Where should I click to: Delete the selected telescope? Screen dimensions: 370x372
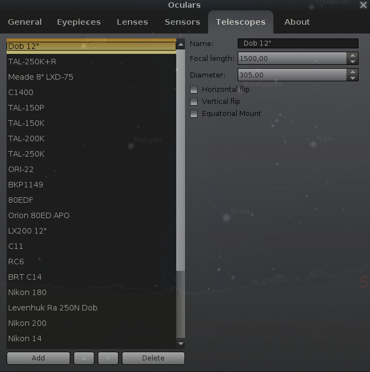153,358
